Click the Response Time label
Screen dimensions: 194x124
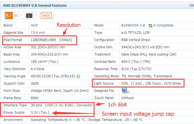click(106, 69)
